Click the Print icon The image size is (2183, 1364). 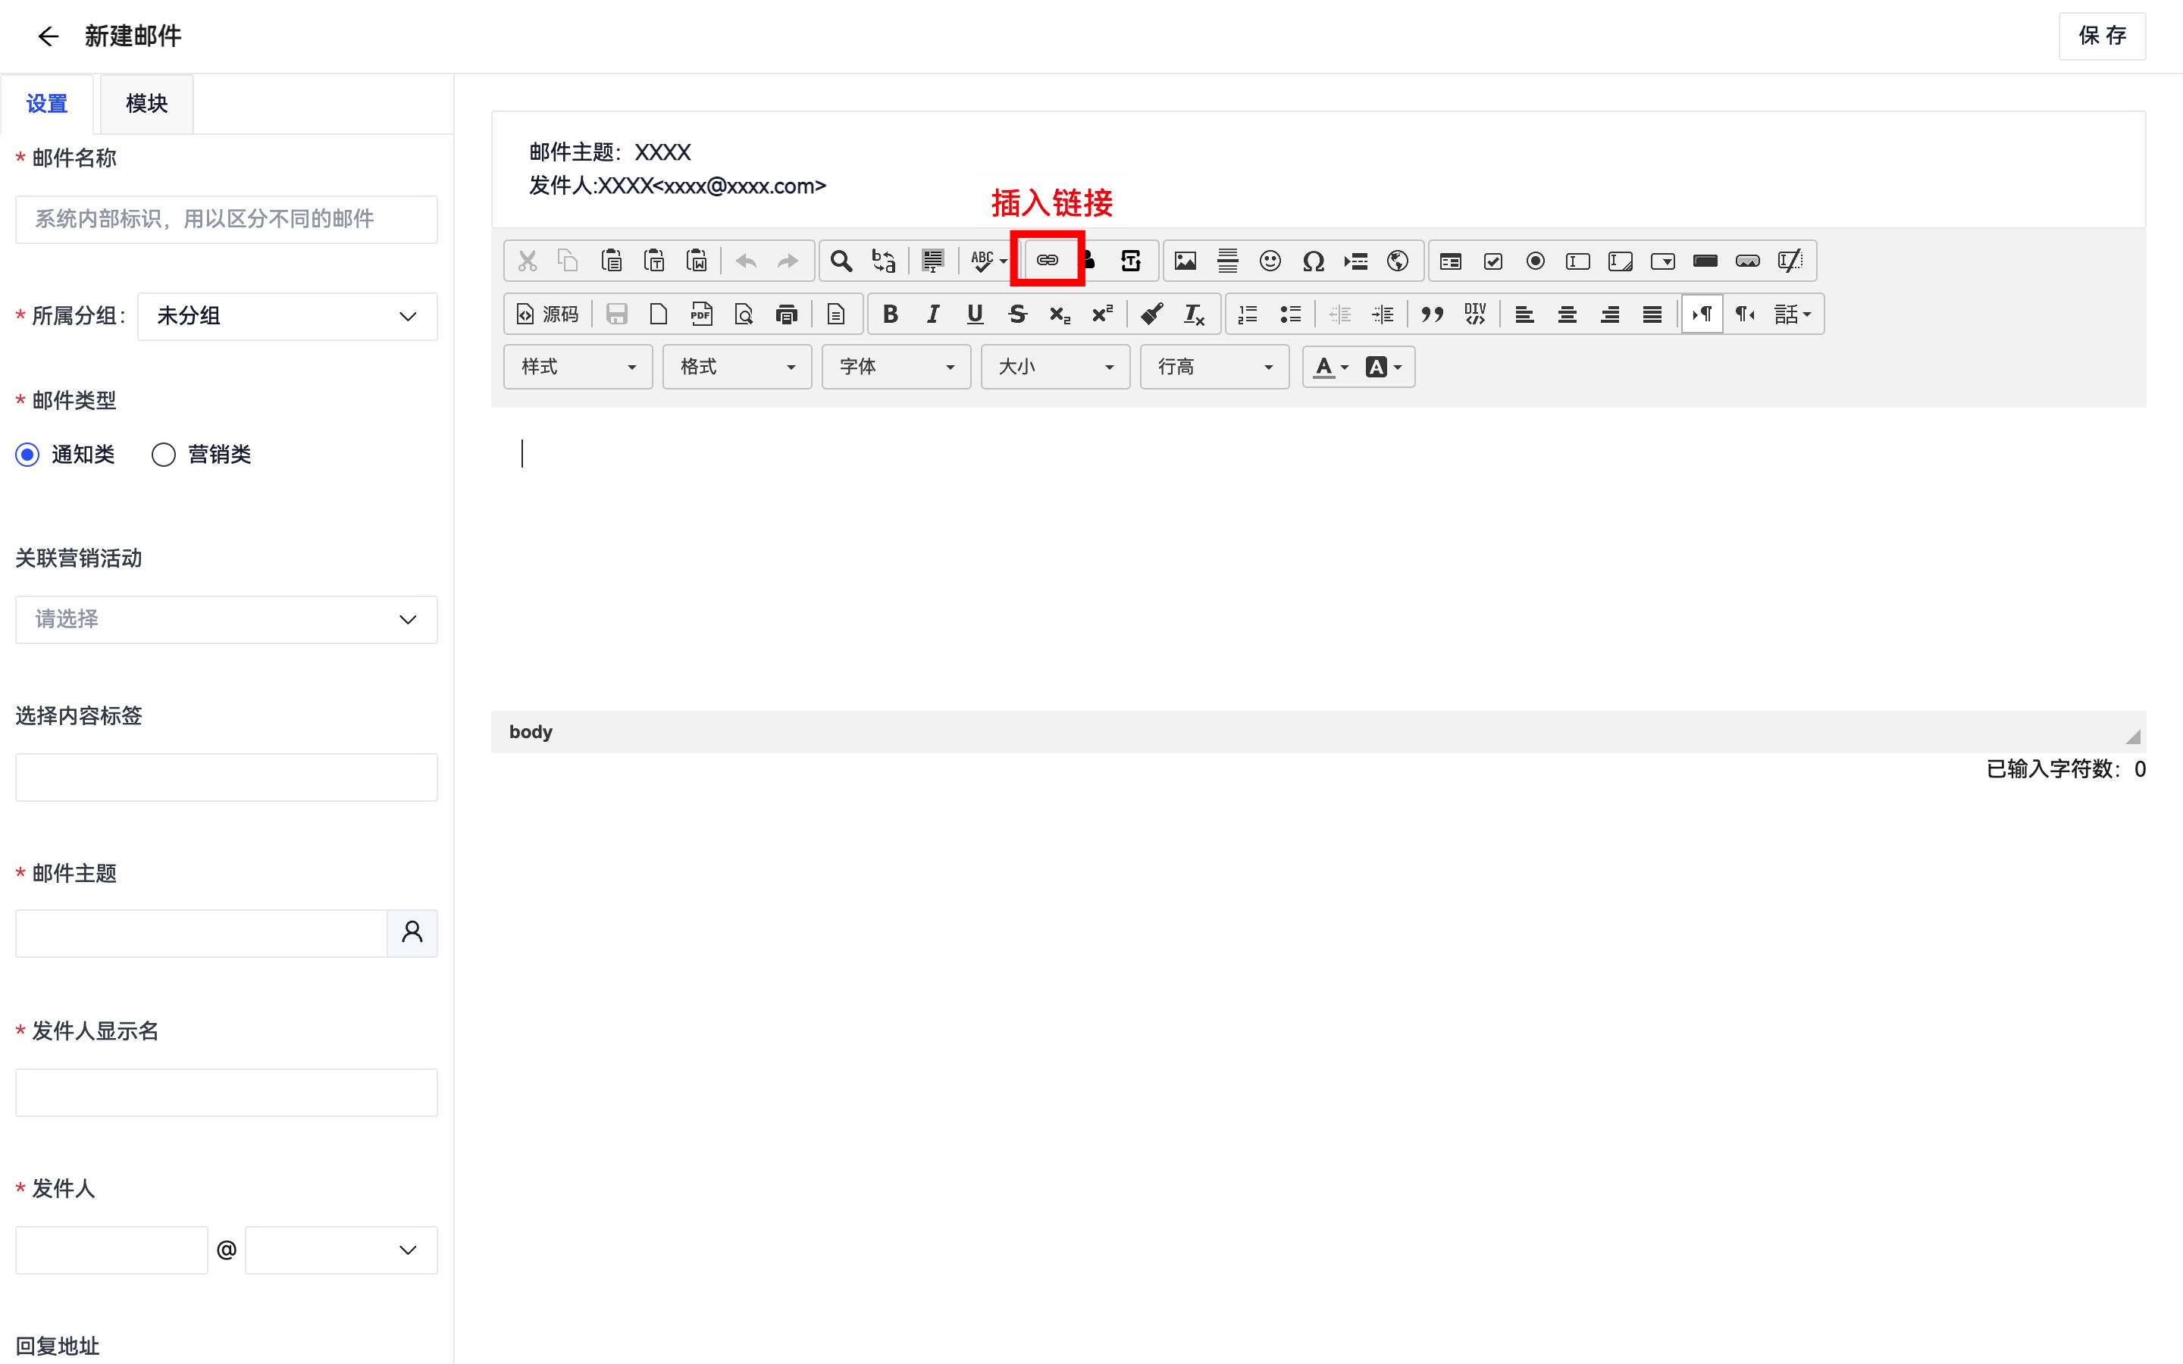787,314
